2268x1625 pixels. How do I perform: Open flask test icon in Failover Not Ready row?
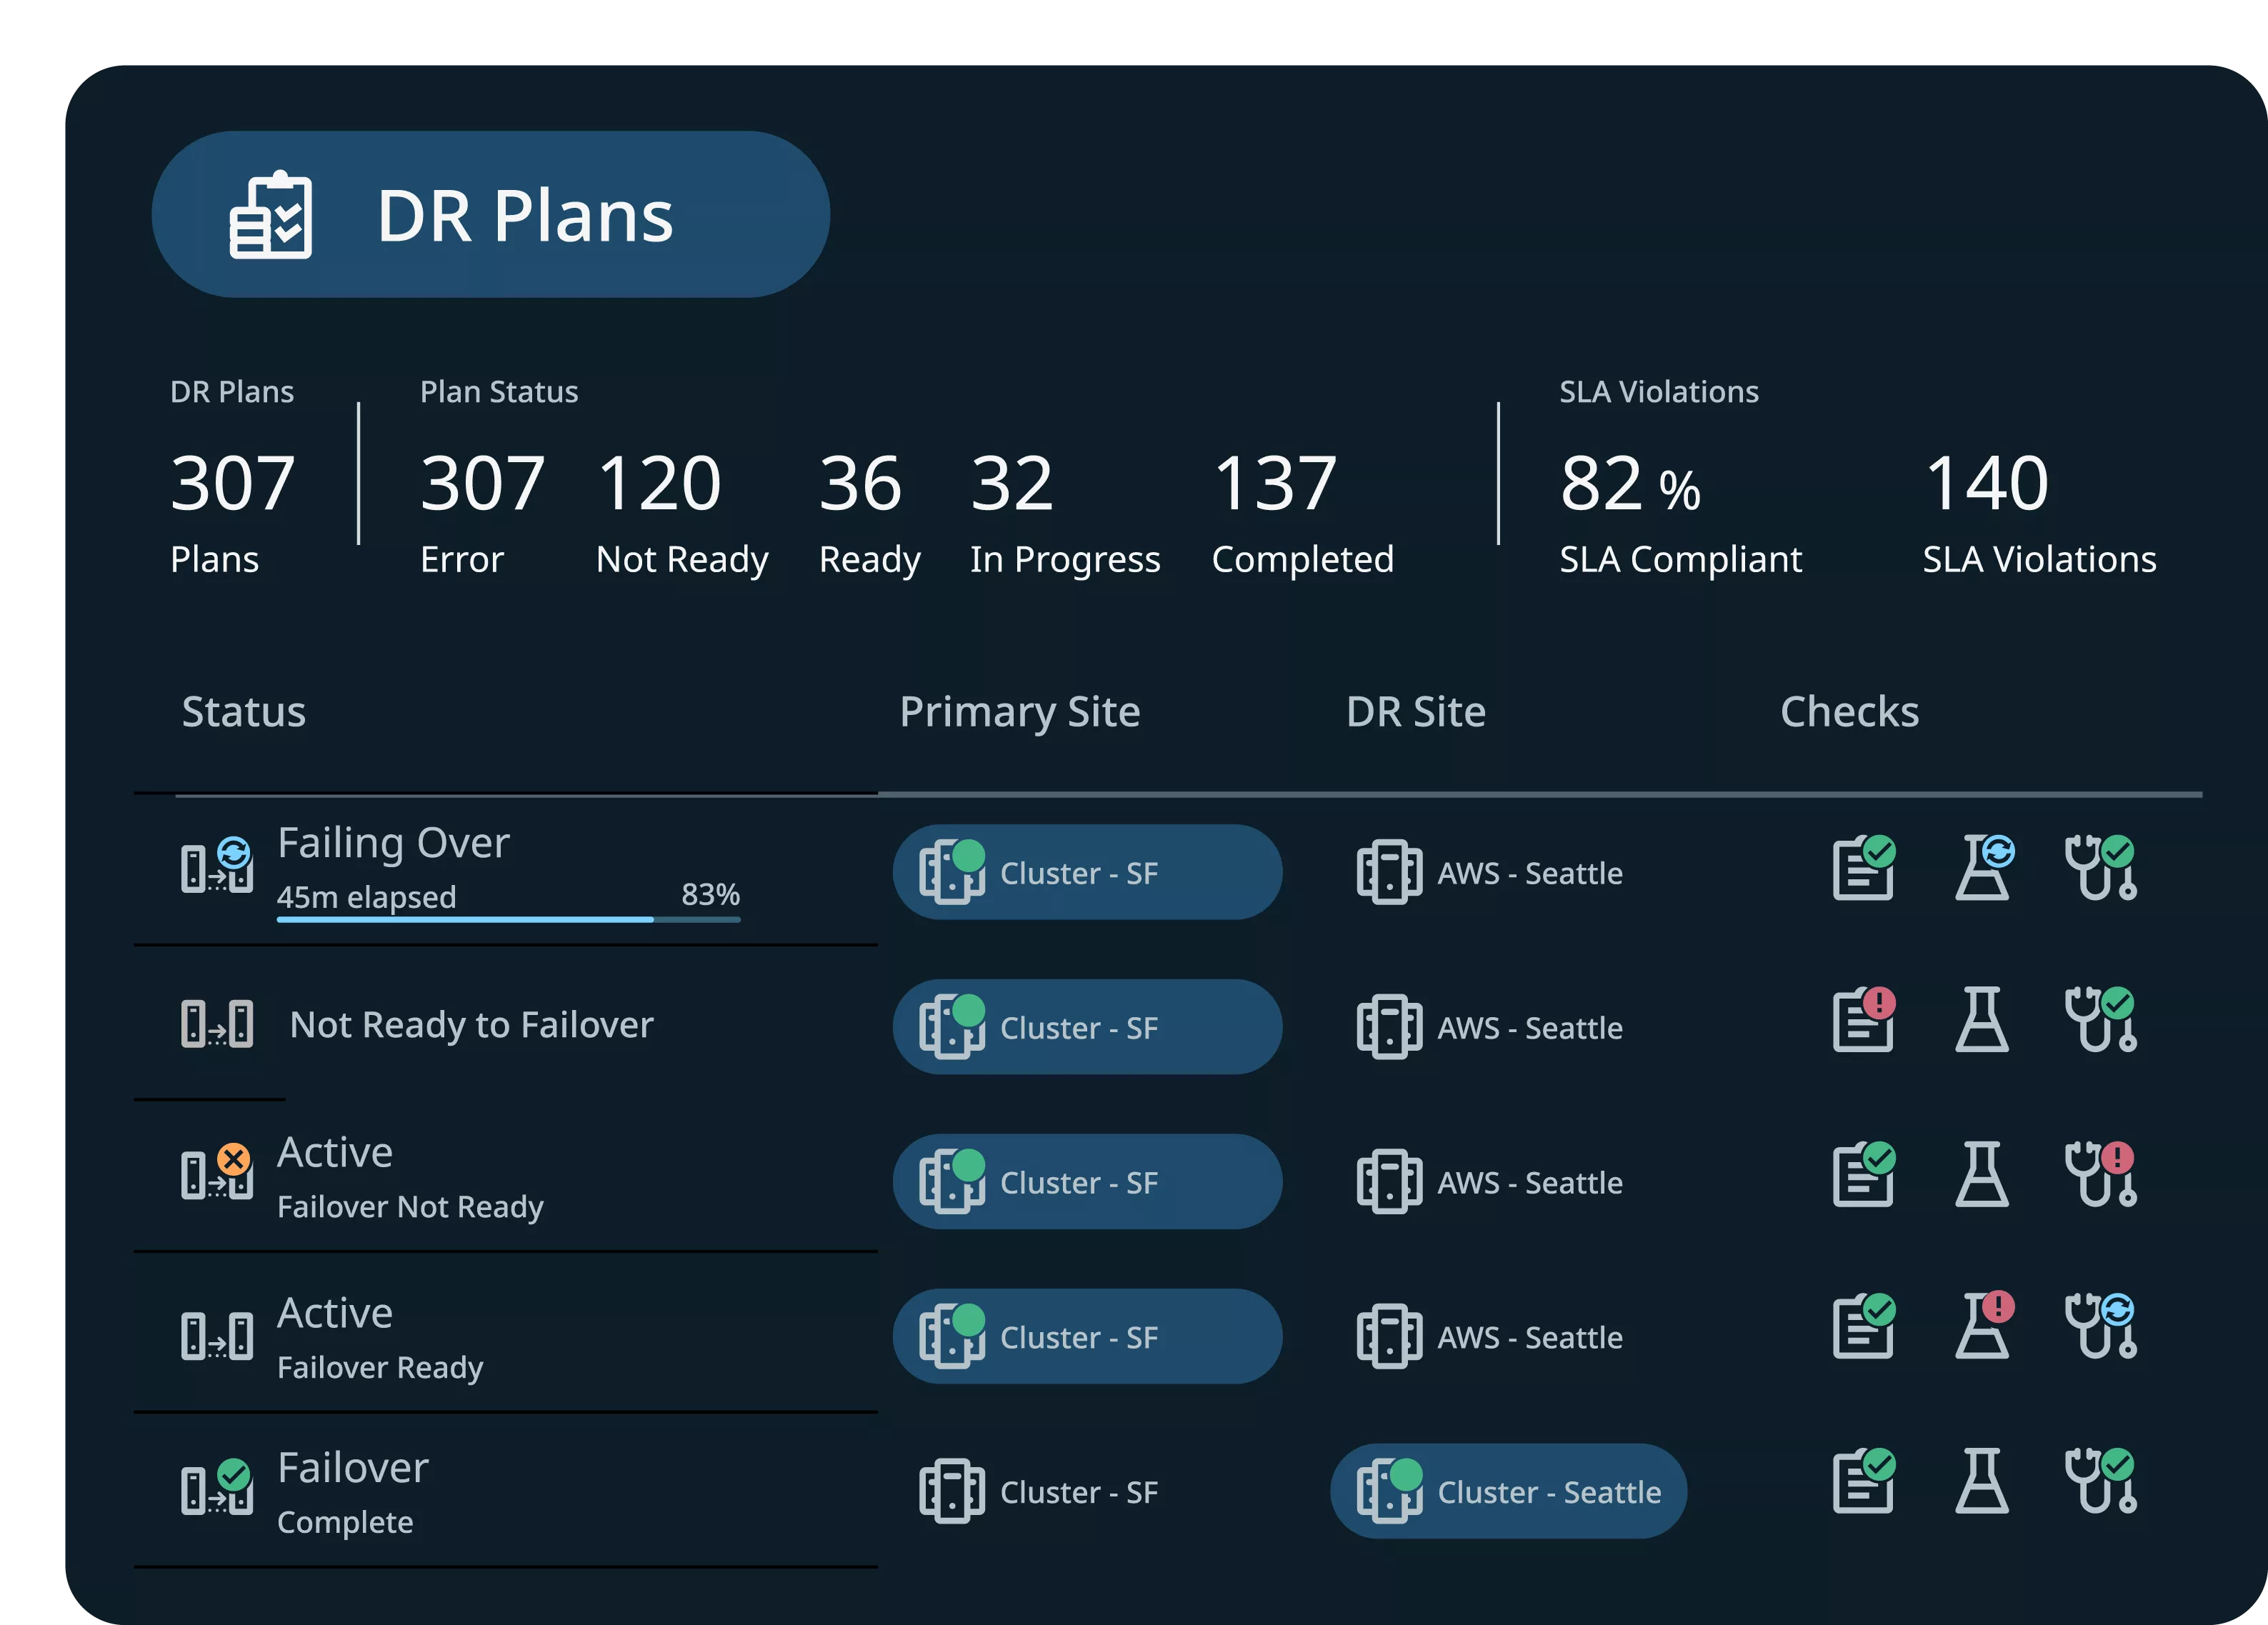click(1982, 1174)
